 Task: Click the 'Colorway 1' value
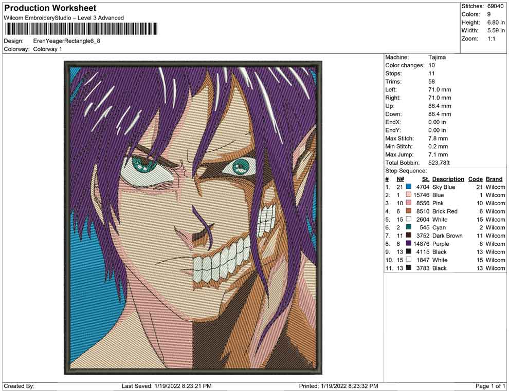[x=47, y=49]
